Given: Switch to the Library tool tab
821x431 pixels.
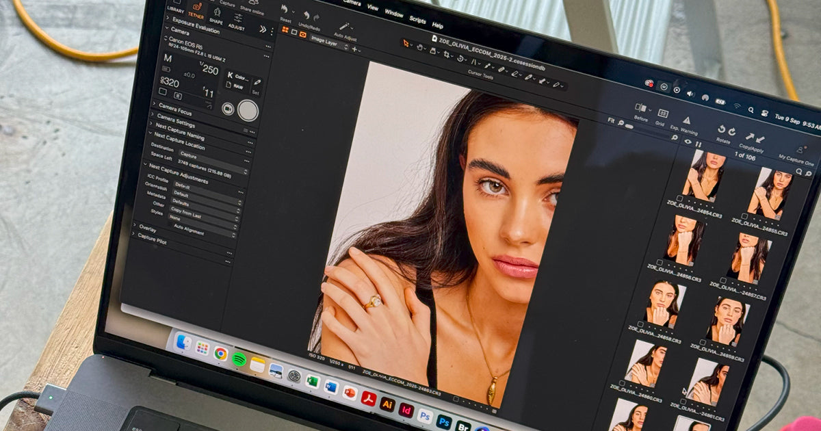Looking at the screenshot, I should pos(176,8).
